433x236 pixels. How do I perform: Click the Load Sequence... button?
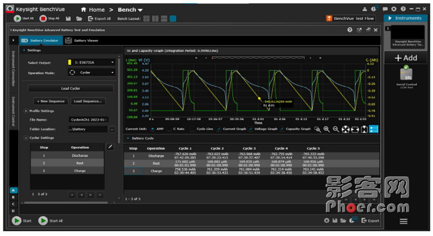click(88, 101)
